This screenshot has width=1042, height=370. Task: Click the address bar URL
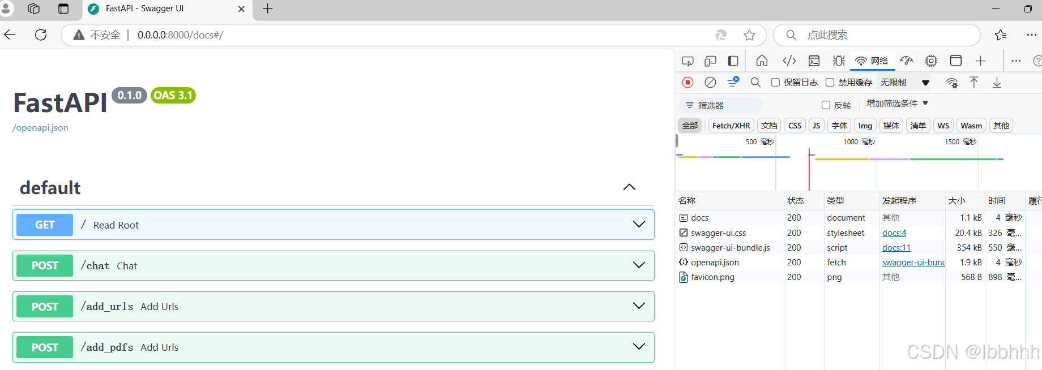point(180,35)
